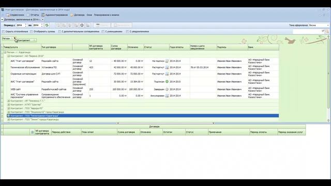The height and width of the screenshot is (186, 331).
Task: Click the Администрирование menu icon
Action: tap(43, 15)
